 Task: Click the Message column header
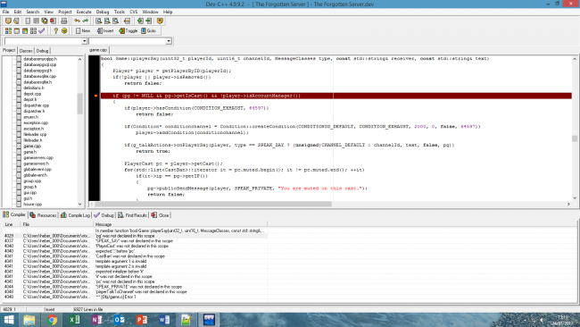(180, 224)
